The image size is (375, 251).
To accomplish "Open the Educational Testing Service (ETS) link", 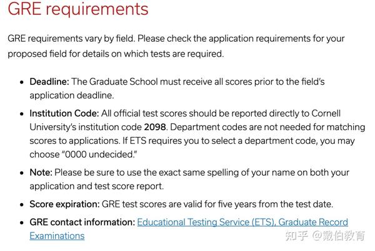I will tap(242, 222).
